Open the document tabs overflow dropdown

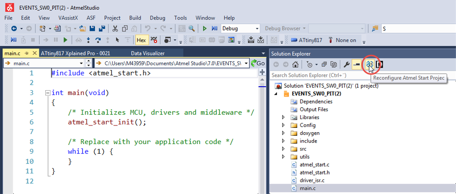[264, 53]
